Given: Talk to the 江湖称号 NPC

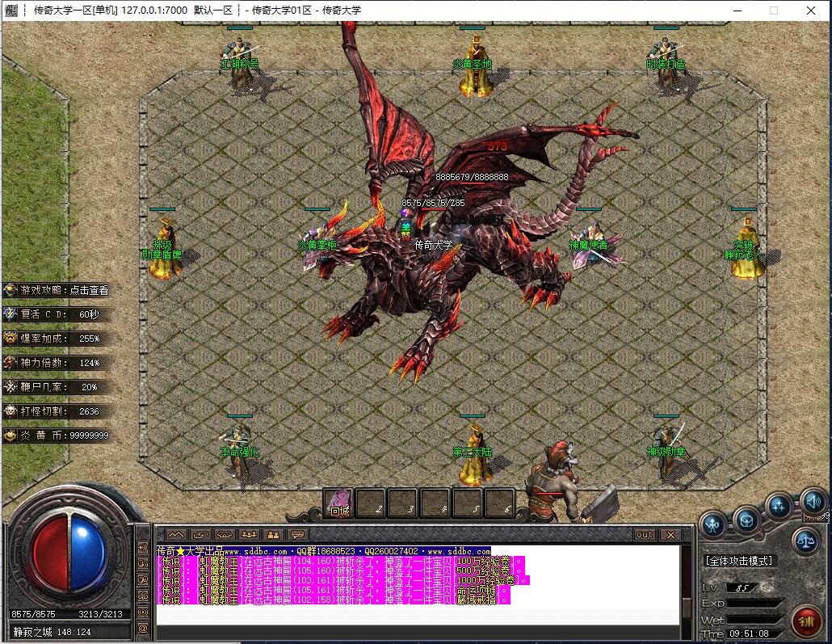Looking at the screenshot, I should click(240, 64).
